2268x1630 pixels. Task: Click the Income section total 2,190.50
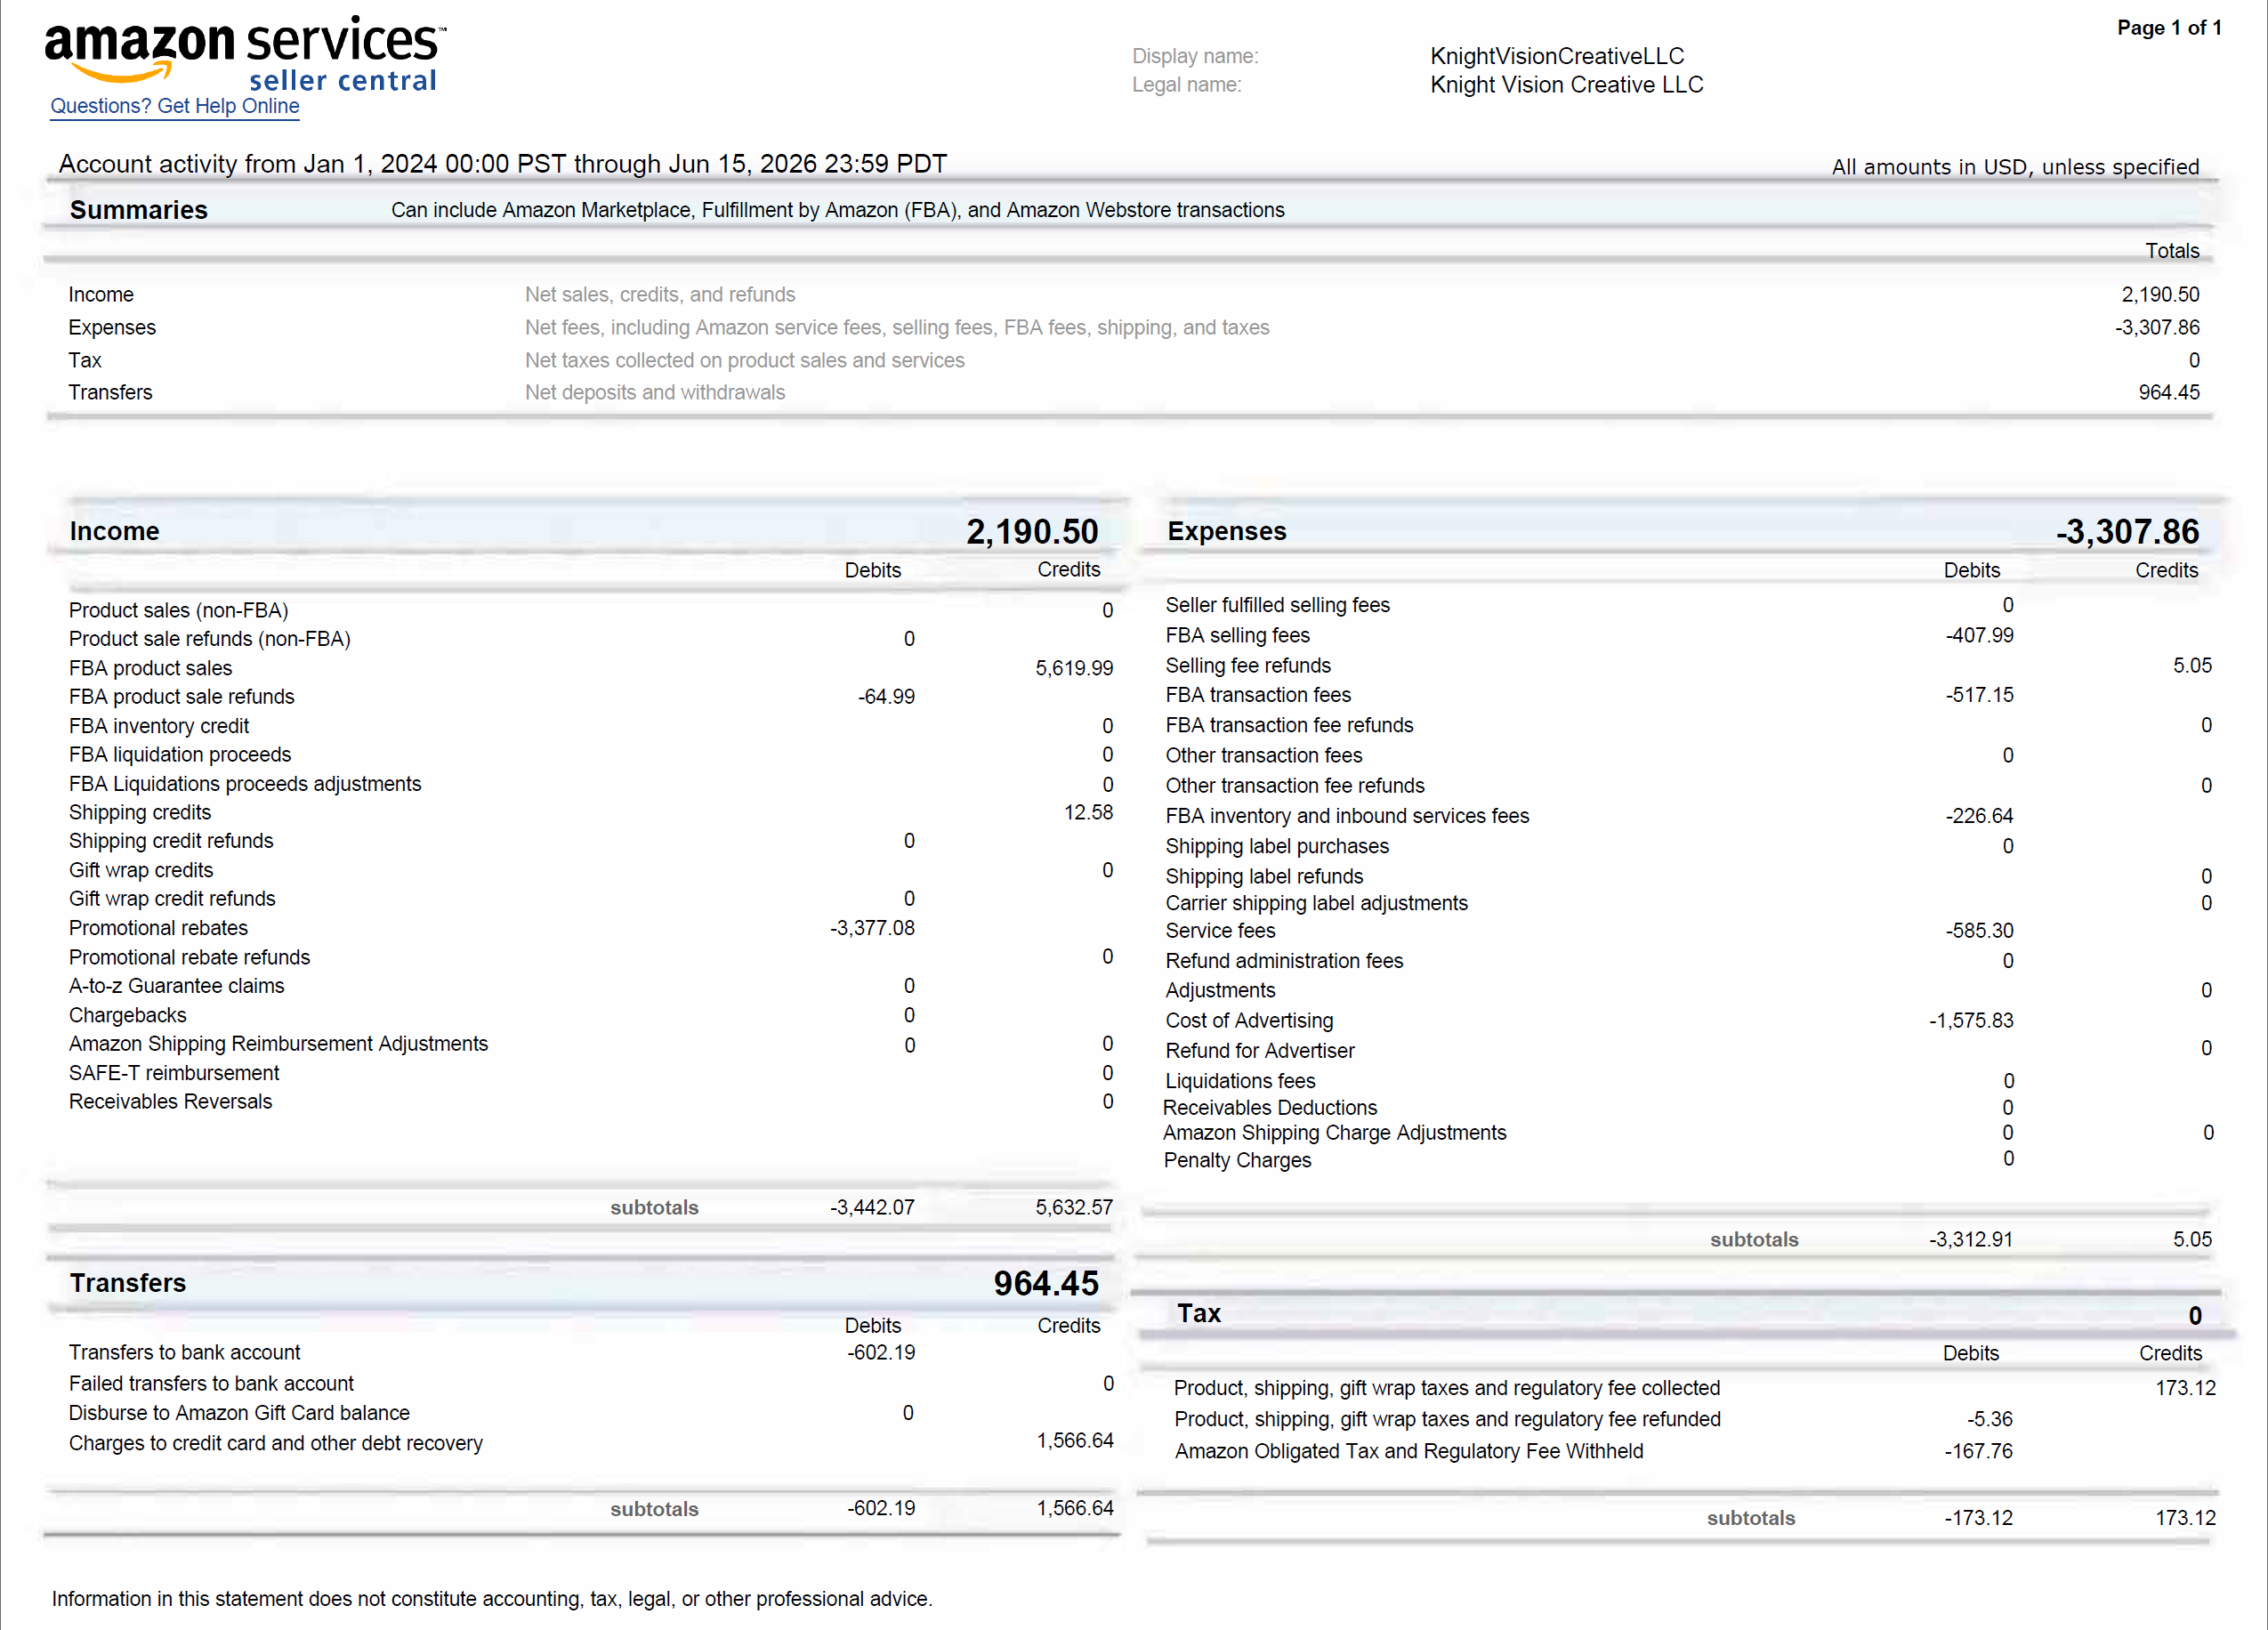tap(1032, 531)
